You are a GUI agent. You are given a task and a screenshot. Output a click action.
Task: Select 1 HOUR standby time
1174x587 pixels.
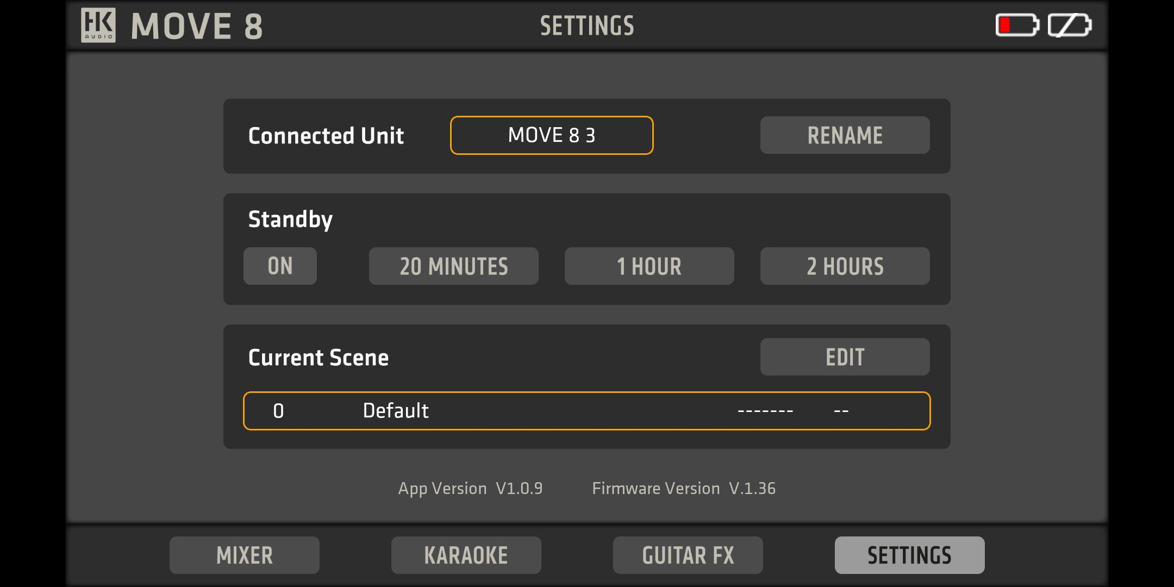pyautogui.click(x=649, y=266)
